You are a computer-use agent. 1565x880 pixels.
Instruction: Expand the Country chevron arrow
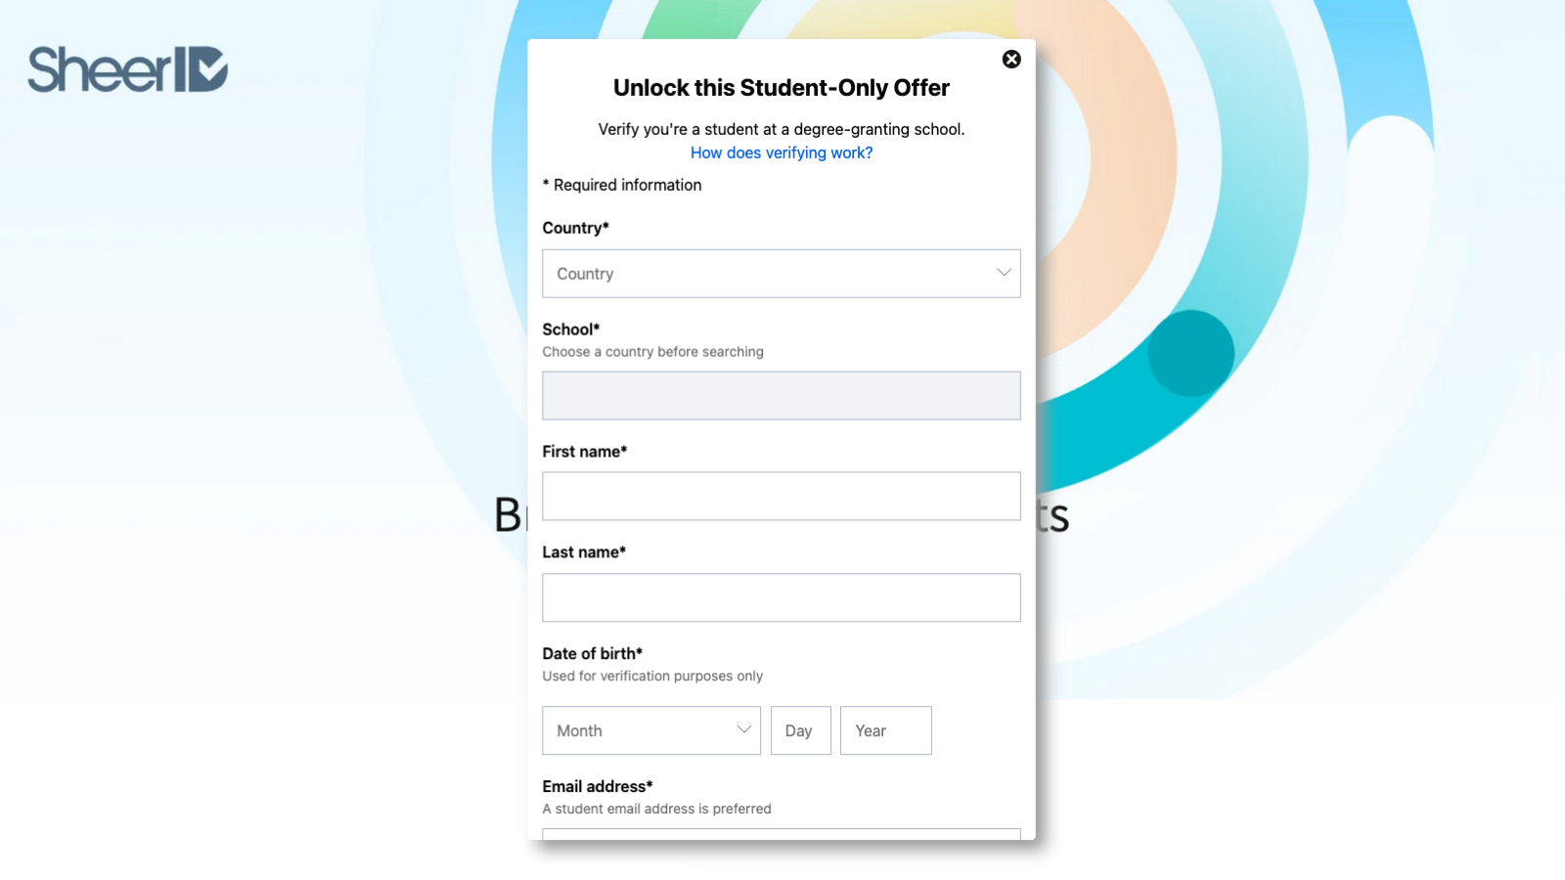click(1004, 273)
